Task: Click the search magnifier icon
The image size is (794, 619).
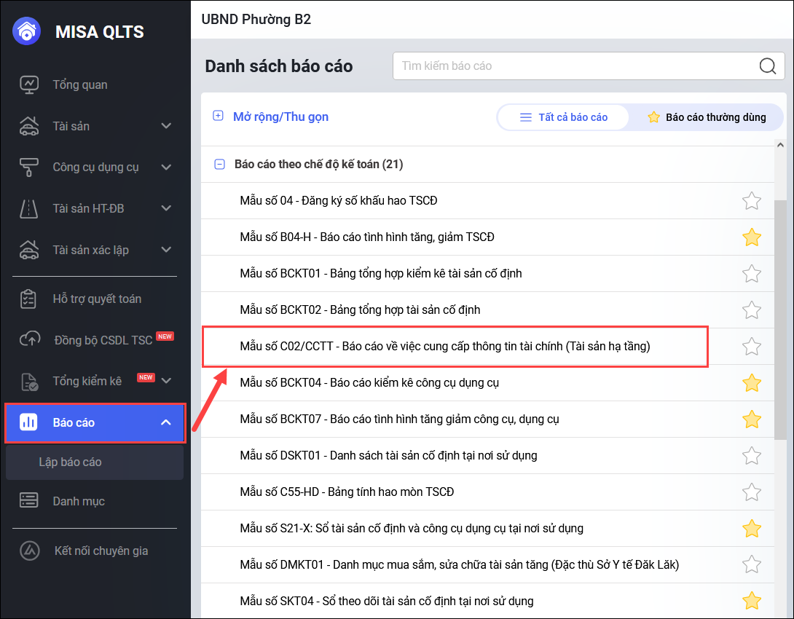Action: click(x=768, y=66)
